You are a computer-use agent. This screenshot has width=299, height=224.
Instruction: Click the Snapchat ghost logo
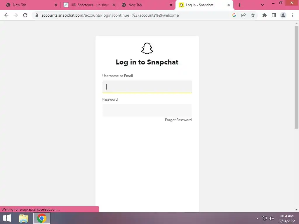pyautogui.click(x=147, y=48)
